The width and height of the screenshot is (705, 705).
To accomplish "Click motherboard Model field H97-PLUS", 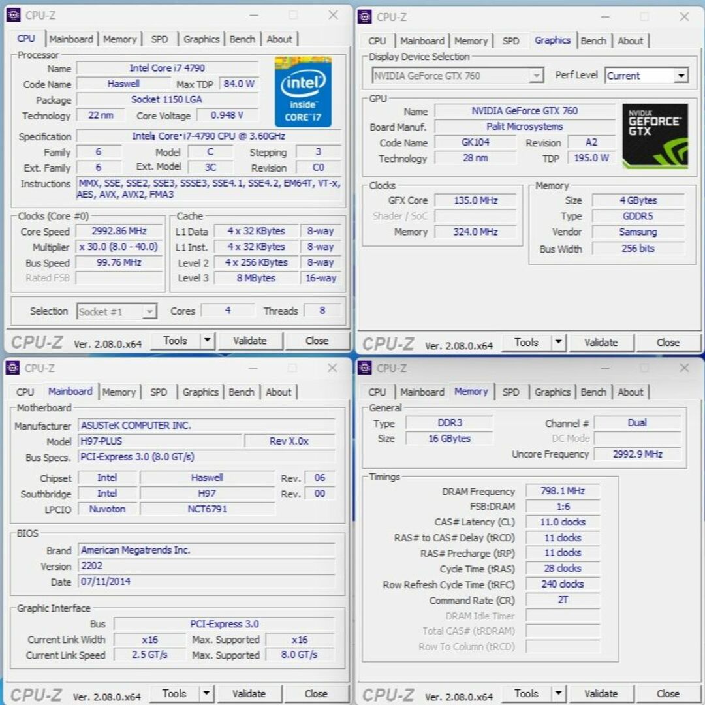I will click(x=160, y=441).
